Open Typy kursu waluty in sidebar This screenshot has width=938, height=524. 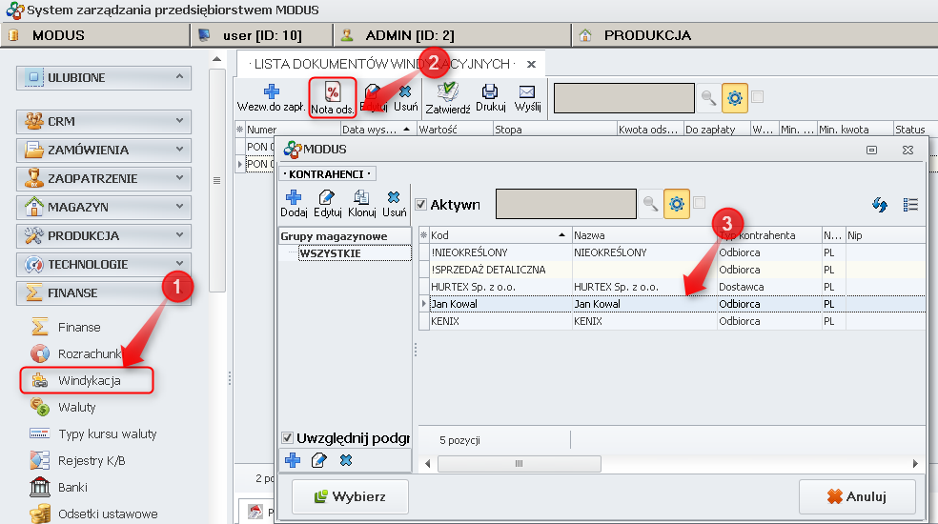tap(107, 433)
